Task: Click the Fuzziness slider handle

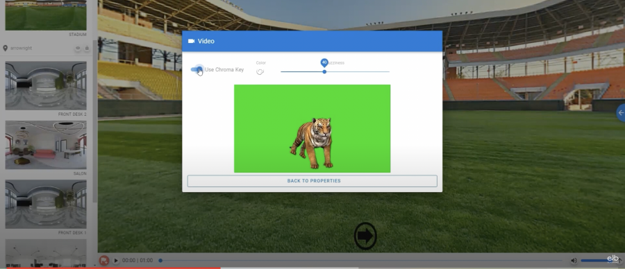Action: [x=324, y=71]
